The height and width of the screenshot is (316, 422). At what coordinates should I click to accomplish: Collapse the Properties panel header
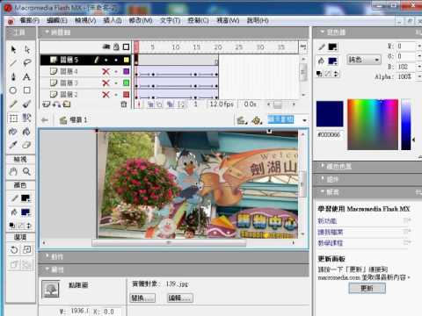click(174, 269)
